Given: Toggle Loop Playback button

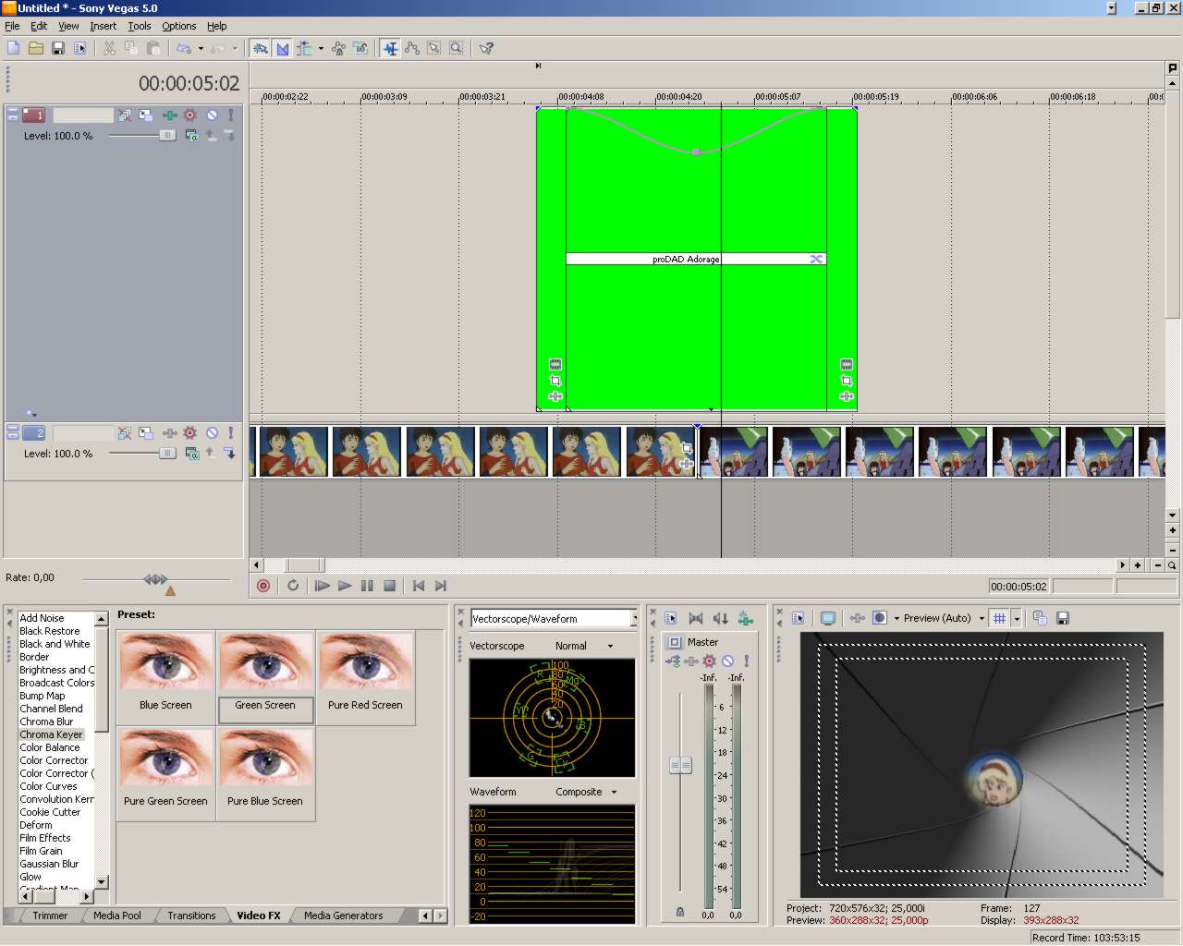Looking at the screenshot, I should coord(293,586).
